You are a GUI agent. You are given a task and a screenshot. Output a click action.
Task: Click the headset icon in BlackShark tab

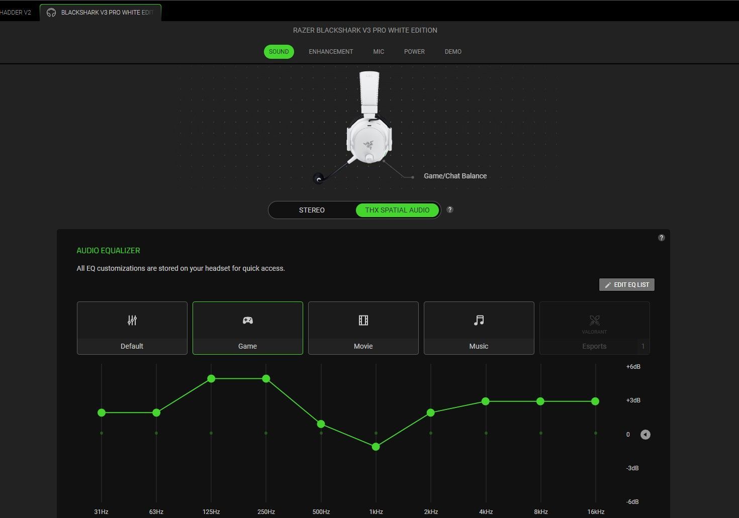51,13
